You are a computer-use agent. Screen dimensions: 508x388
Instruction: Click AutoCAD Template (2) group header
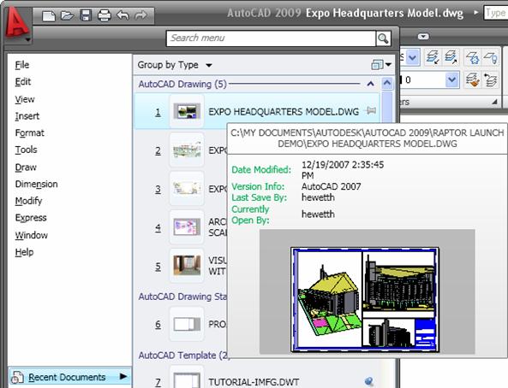click(x=183, y=356)
